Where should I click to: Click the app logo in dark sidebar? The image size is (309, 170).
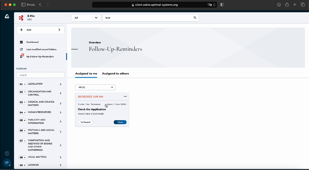[x=7, y=17]
